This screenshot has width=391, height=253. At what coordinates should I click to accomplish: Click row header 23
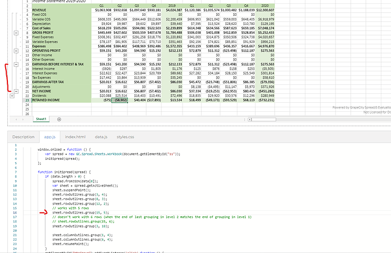click(x=26, y=101)
